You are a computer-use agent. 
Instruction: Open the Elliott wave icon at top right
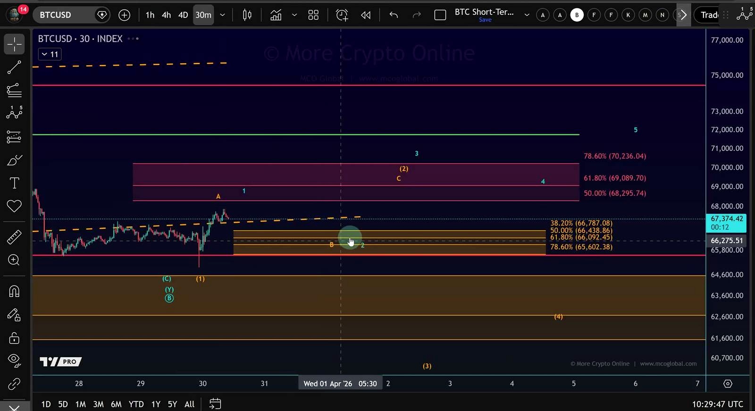click(x=744, y=14)
